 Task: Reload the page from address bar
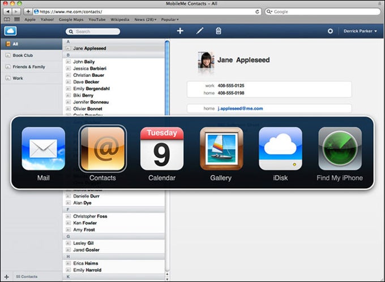(257, 11)
